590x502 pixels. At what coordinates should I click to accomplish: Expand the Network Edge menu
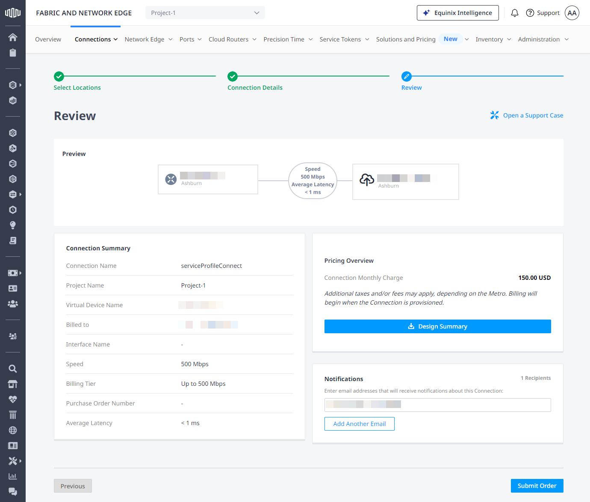149,39
